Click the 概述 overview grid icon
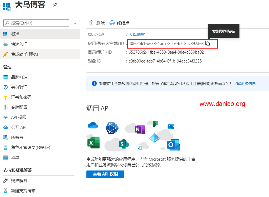Viewport: 269px width, 197px height. [x=6, y=34]
